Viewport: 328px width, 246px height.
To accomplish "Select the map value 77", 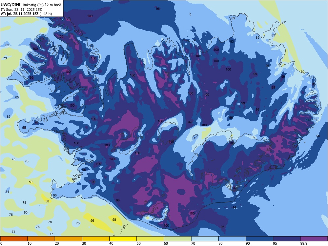I will (x=51, y=234).
